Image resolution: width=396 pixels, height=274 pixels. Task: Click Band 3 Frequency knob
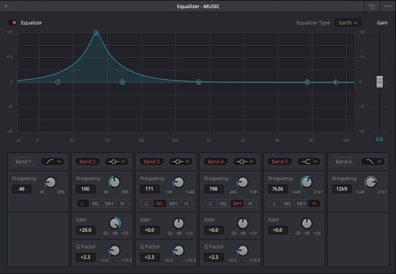(x=179, y=182)
